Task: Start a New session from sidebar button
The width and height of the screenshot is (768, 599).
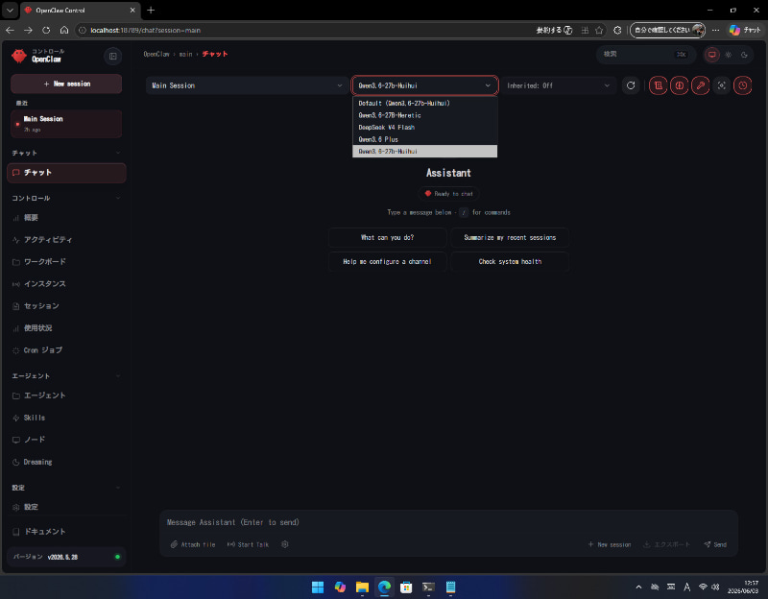Action: tap(66, 84)
